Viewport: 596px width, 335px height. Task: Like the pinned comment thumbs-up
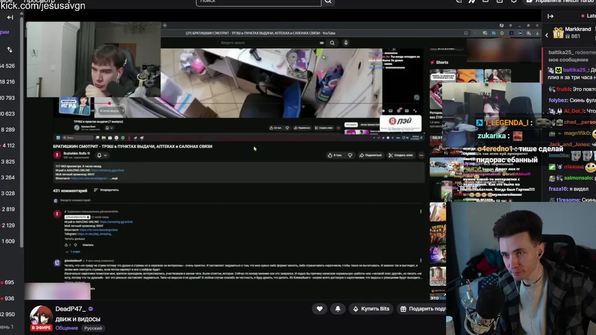[x=66, y=245]
